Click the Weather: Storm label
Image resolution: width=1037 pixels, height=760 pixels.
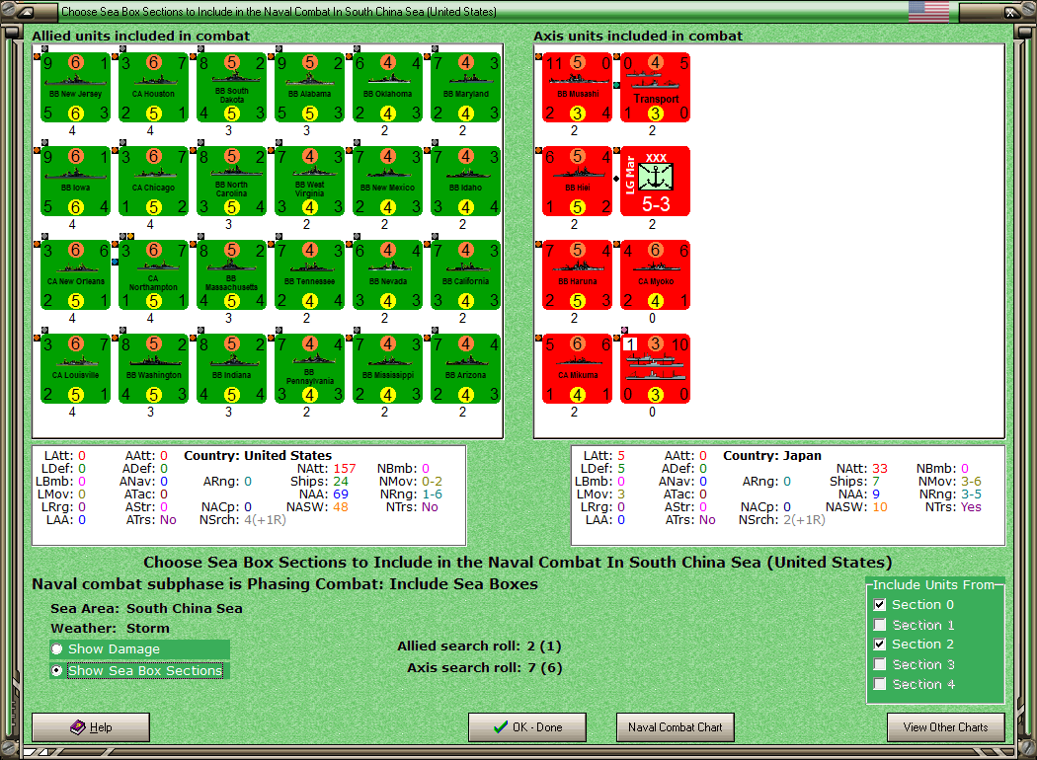110,628
